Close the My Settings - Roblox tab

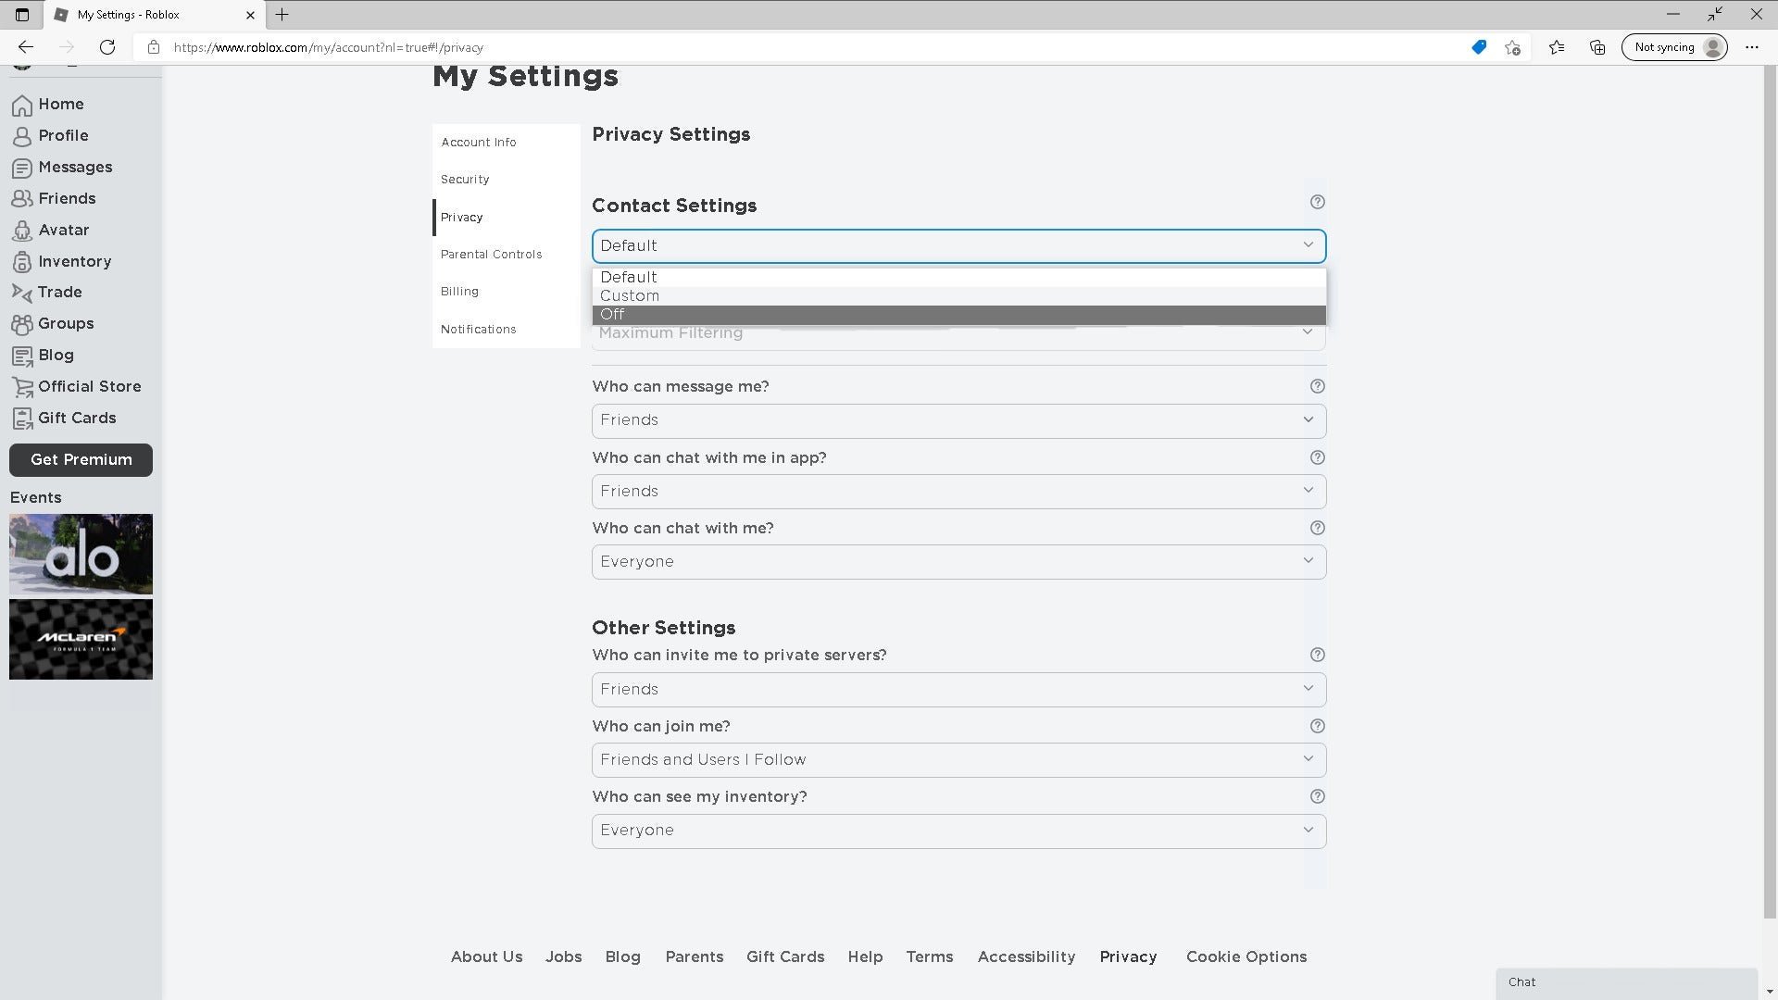(250, 15)
